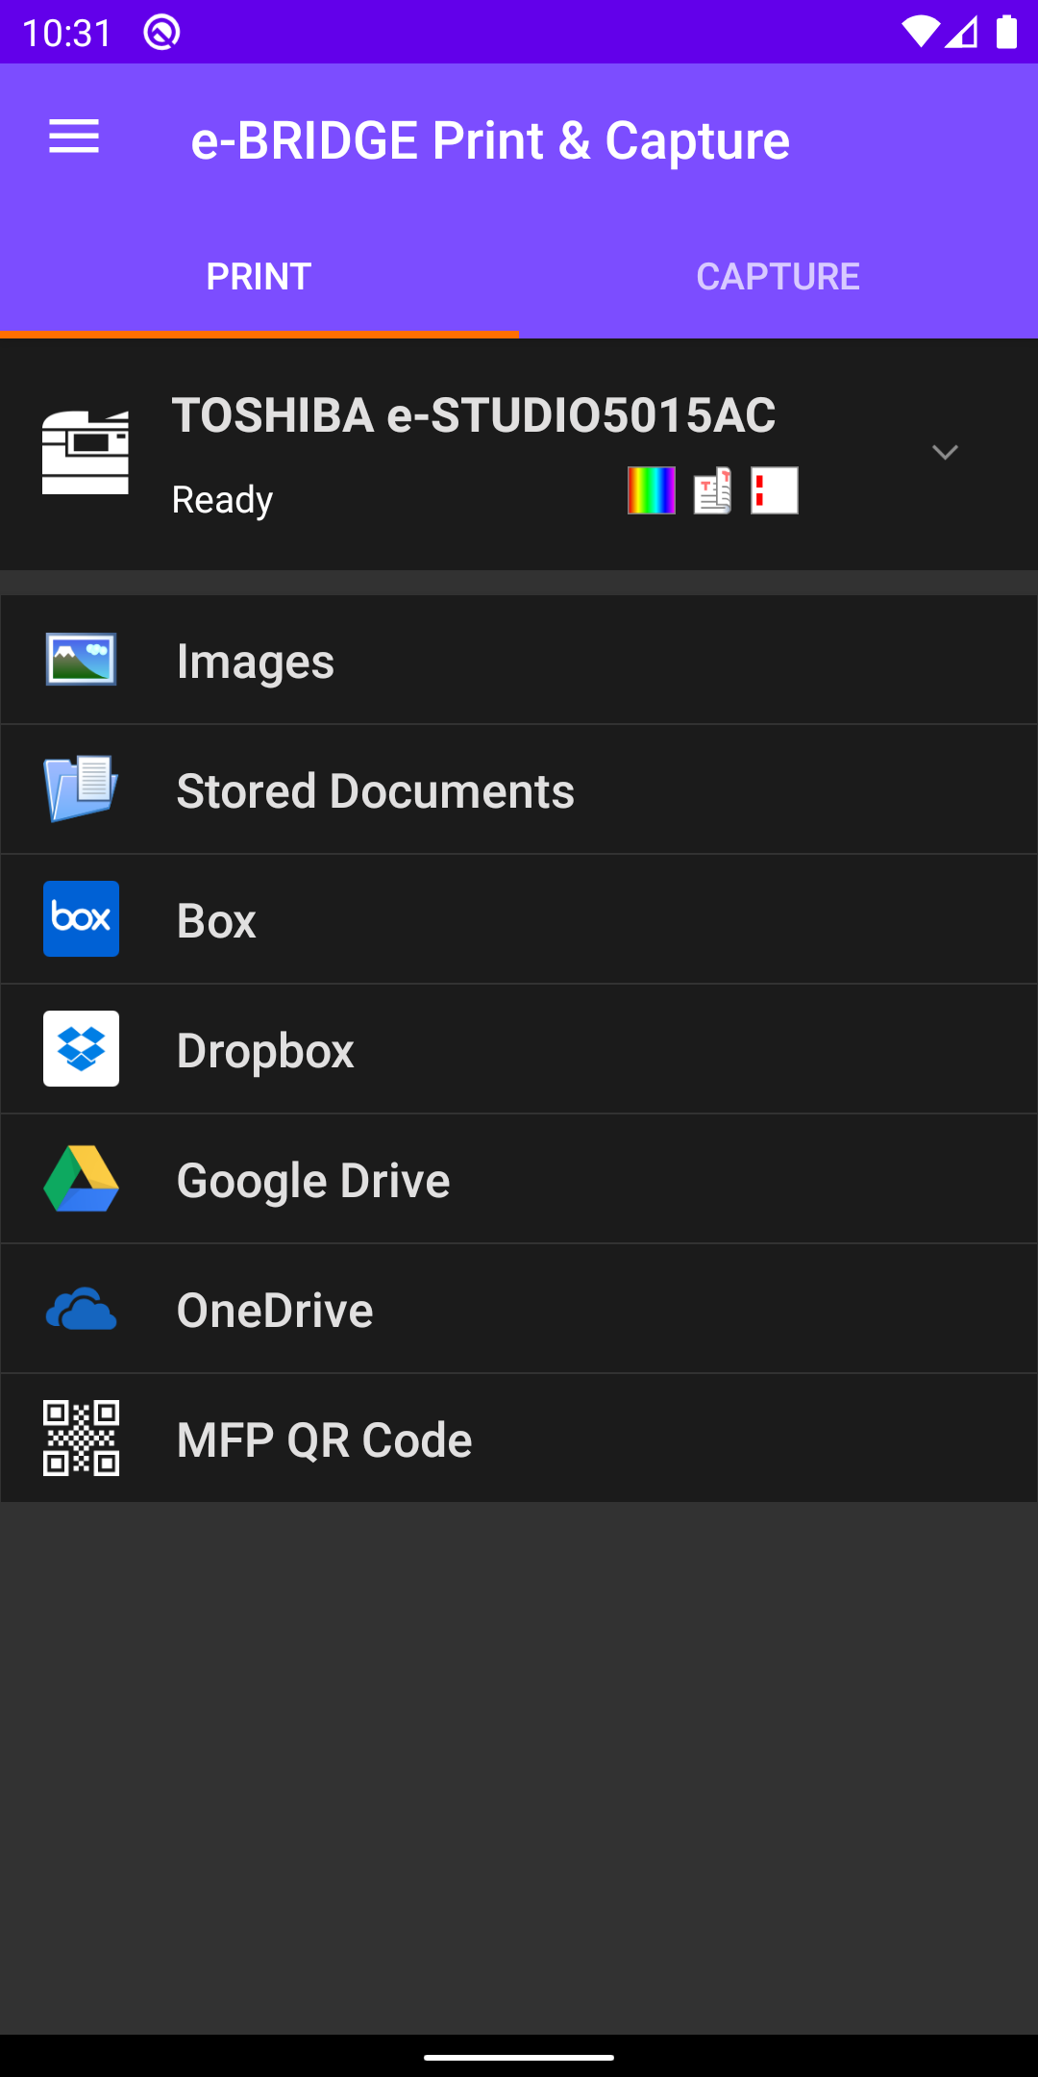The height and width of the screenshot is (2077, 1038).
Task: Tap the color printing capability icon
Action: [652, 490]
